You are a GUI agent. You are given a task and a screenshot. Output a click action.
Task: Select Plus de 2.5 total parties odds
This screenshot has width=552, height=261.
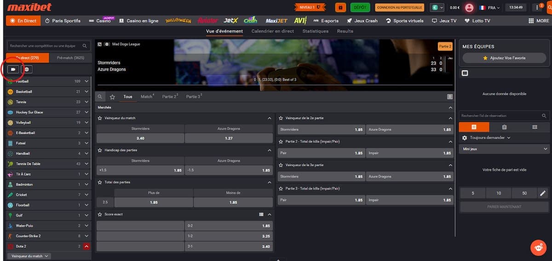coord(154,202)
